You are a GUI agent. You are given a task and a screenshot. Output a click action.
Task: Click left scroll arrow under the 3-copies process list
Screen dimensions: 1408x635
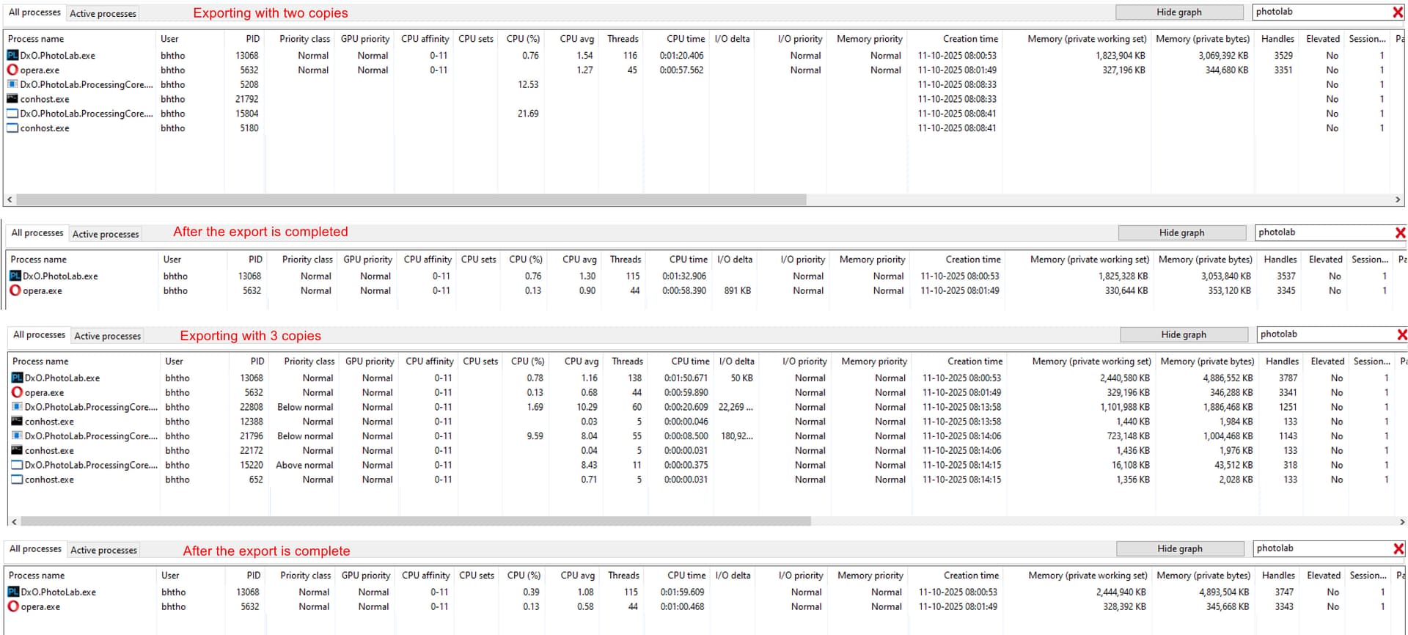point(14,521)
